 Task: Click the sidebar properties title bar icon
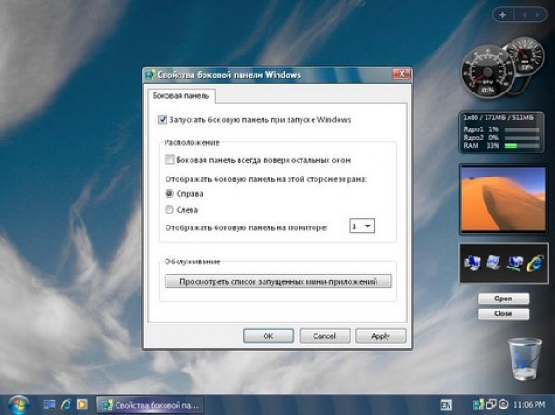pyautogui.click(x=151, y=75)
